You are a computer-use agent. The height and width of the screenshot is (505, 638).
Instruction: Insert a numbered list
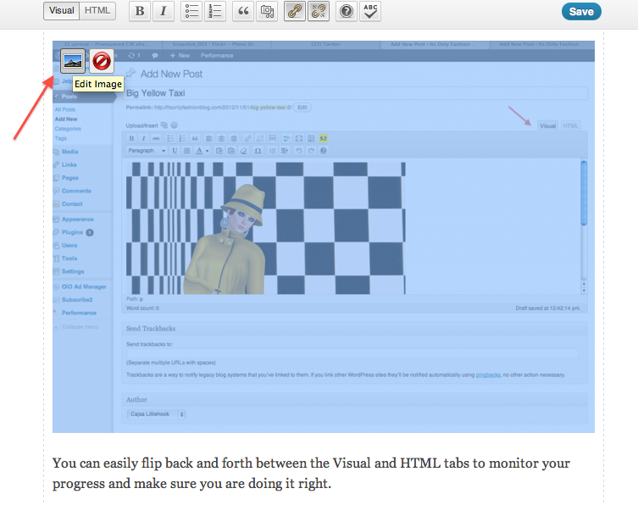click(x=215, y=12)
